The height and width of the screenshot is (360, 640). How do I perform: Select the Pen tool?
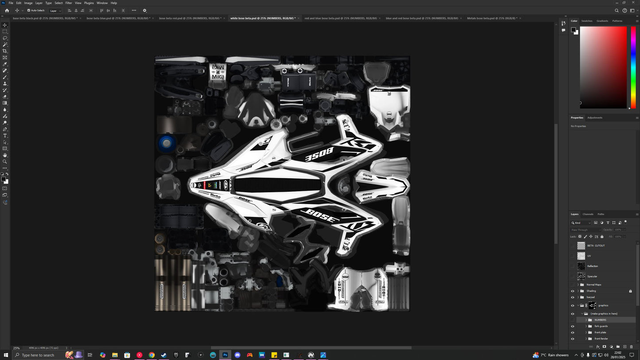click(5, 129)
